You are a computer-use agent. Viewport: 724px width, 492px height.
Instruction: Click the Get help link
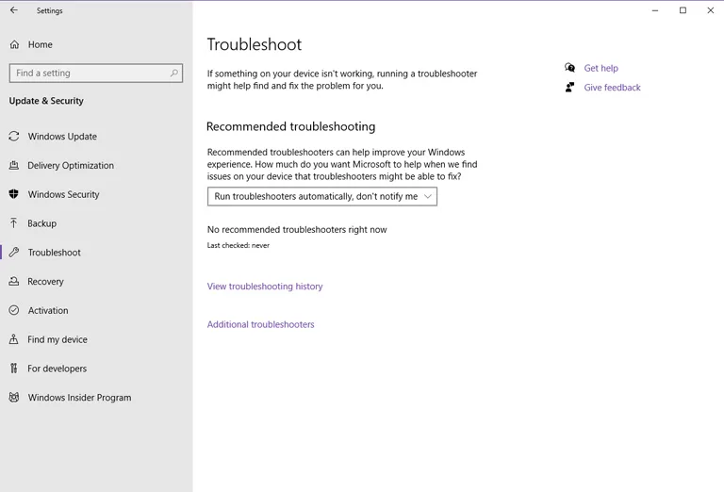point(601,68)
